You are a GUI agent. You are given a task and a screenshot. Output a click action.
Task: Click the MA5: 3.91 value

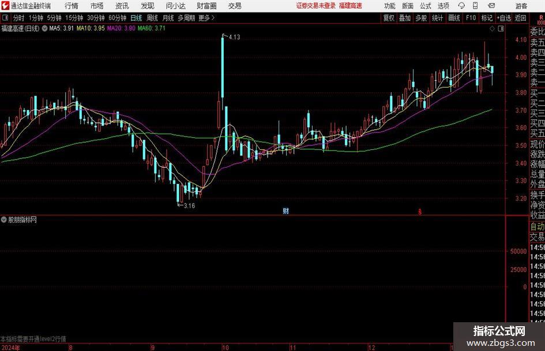coord(62,28)
